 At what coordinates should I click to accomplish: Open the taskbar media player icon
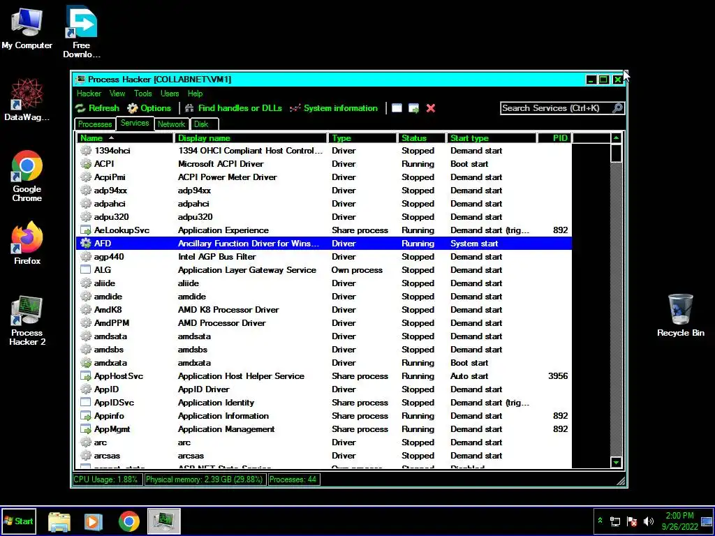94,521
